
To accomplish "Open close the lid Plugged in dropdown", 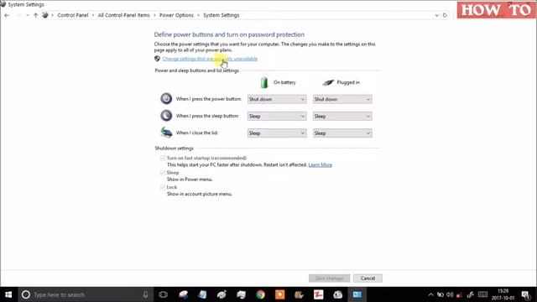I will tap(342, 133).
